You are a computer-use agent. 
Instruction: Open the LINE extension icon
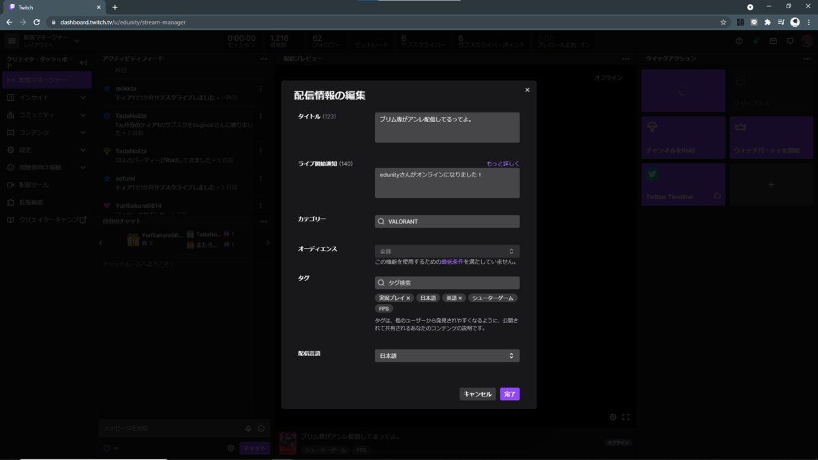pos(754,22)
